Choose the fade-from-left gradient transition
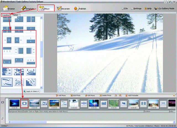The image size is (177, 128). tap(19, 50)
